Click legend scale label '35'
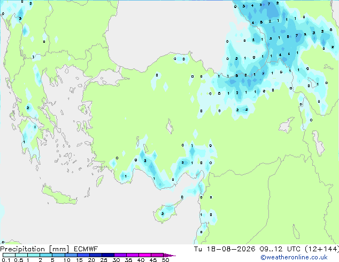Image resolution: width=339 pixels, height=262 pixels. click(128, 260)
